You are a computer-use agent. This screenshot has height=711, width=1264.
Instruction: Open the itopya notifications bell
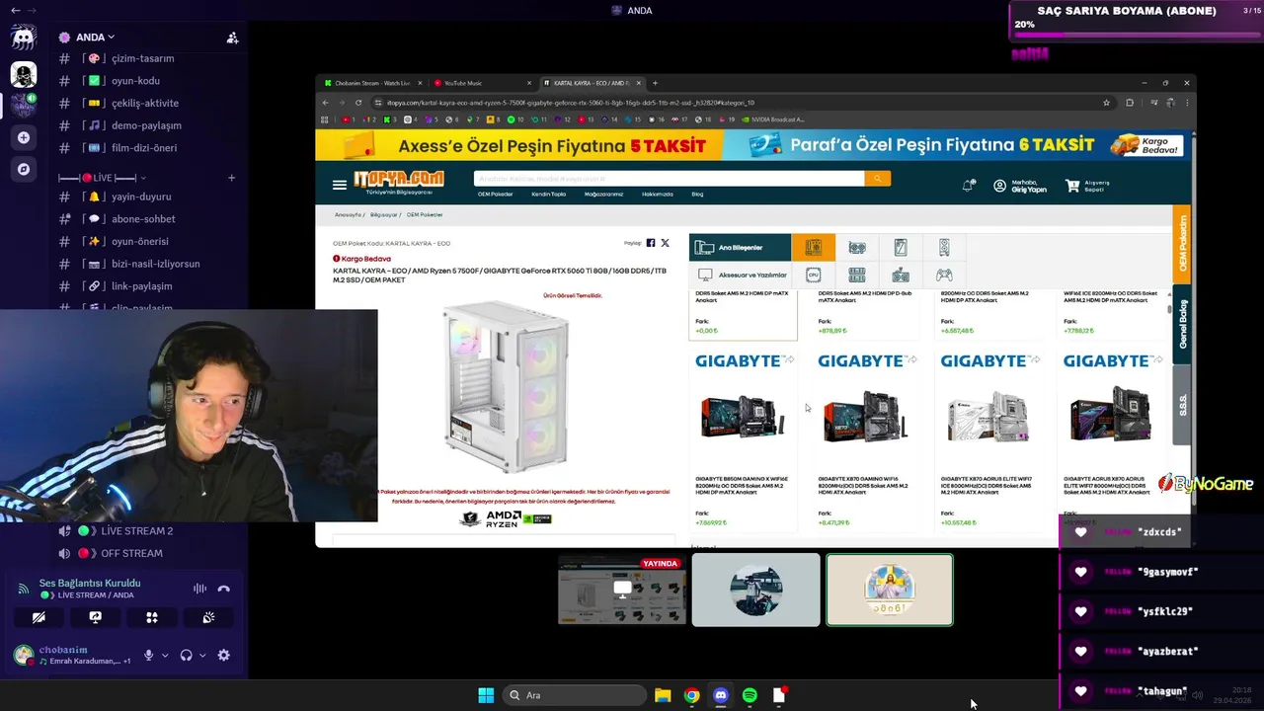[968, 186]
